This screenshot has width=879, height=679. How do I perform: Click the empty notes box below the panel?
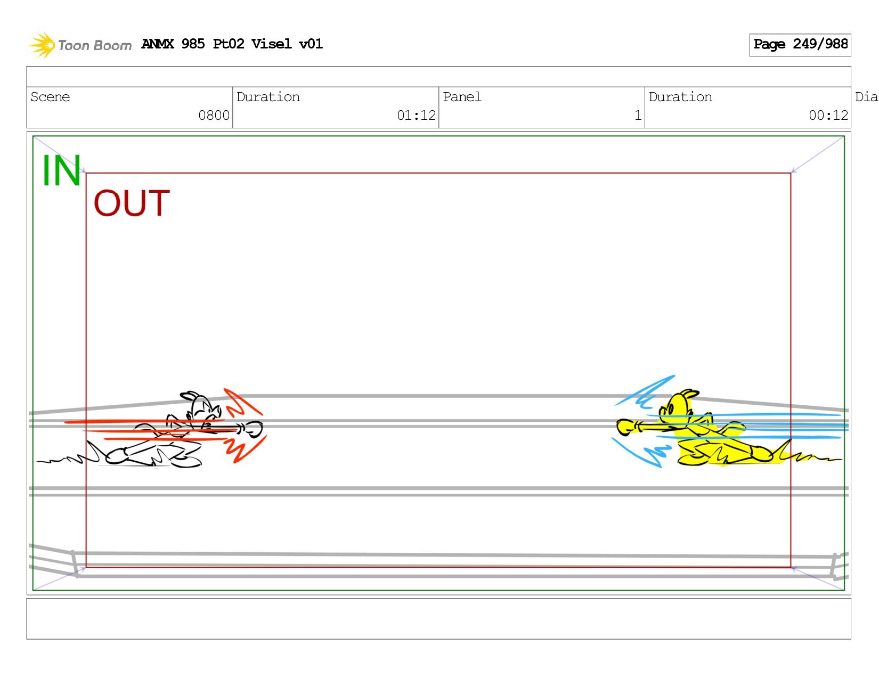pos(438,619)
